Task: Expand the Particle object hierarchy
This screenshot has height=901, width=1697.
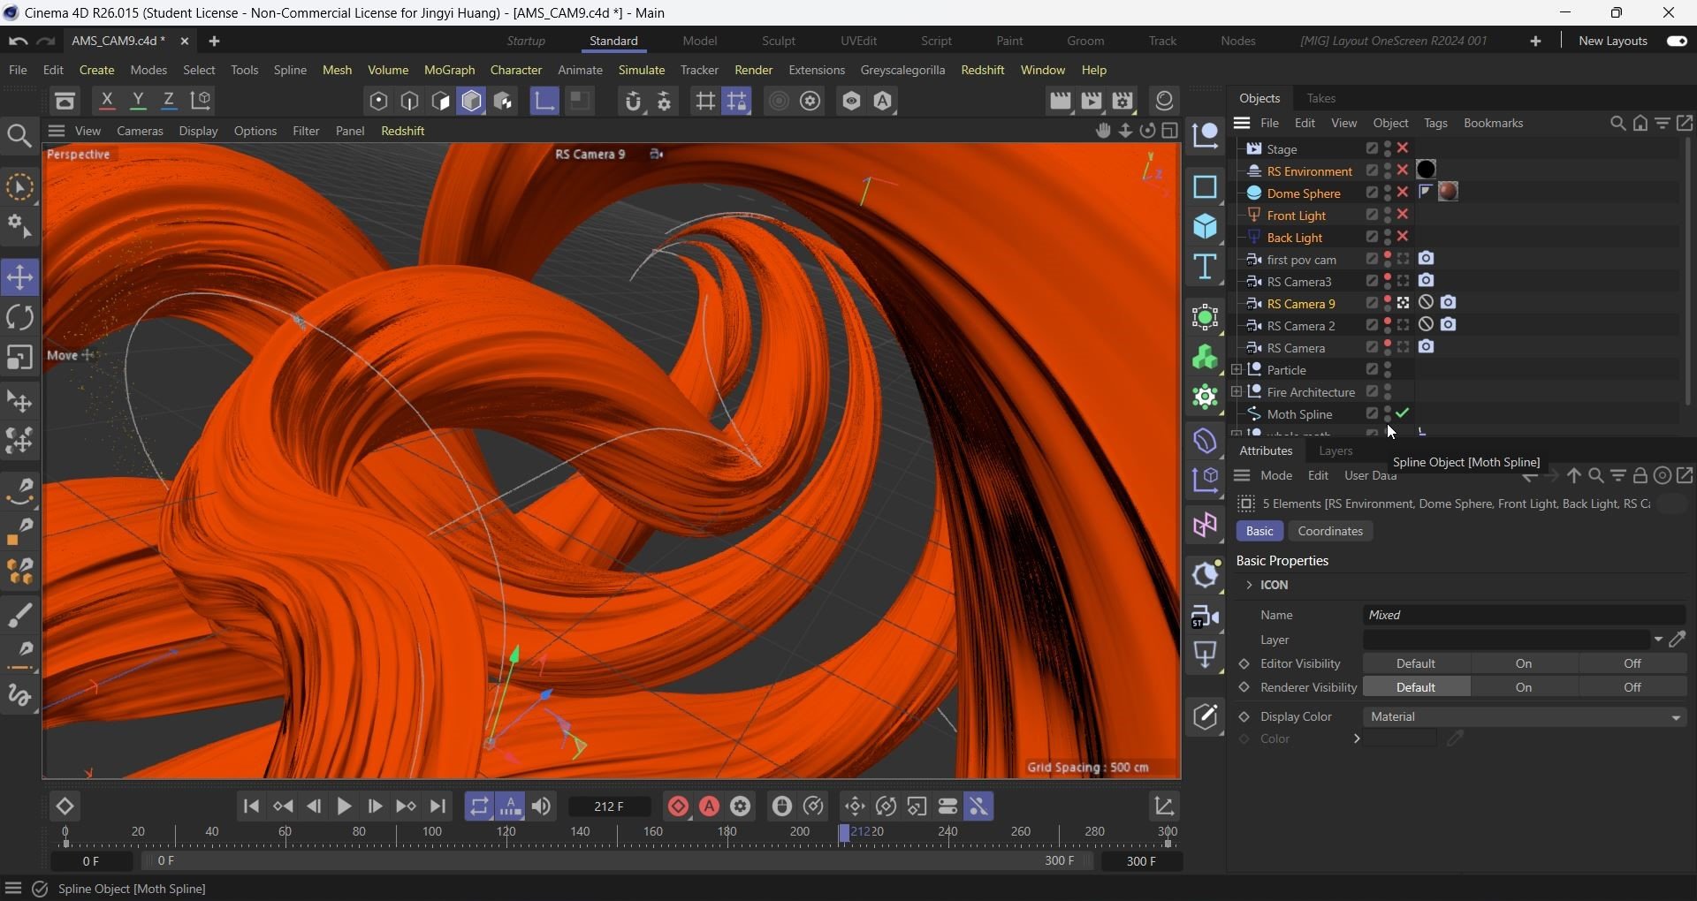Action: [x=1237, y=370]
